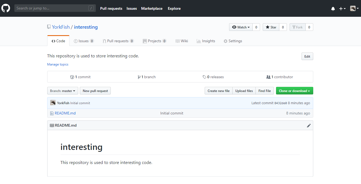Screen dimensions: 361x184
Task: Open commit hash 8432de0
Action: click(x=281, y=103)
